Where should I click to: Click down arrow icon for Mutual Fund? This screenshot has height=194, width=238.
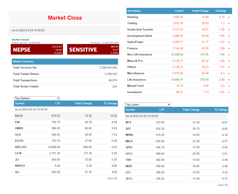click(229, 86)
